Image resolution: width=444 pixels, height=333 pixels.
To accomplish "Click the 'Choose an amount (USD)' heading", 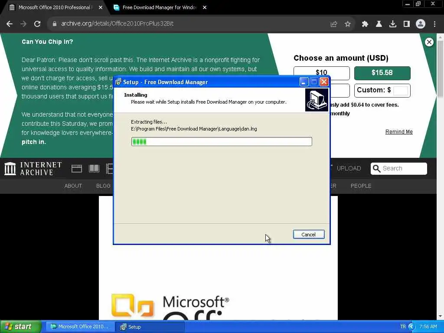I will pos(341,58).
